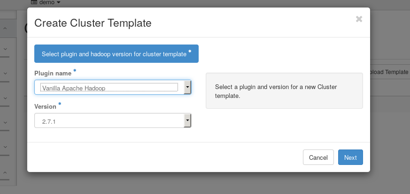This screenshot has width=410, height=194.
Task: Collapse the topmost sidebar section with up chevron
Action: (5, 29)
